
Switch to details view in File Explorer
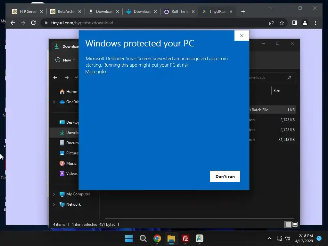pyautogui.click(x=288, y=225)
